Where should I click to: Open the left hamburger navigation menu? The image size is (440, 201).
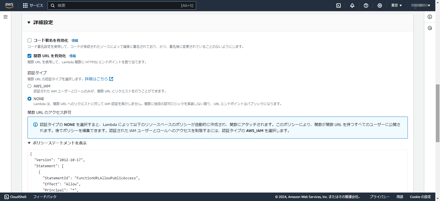tap(5, 17)
